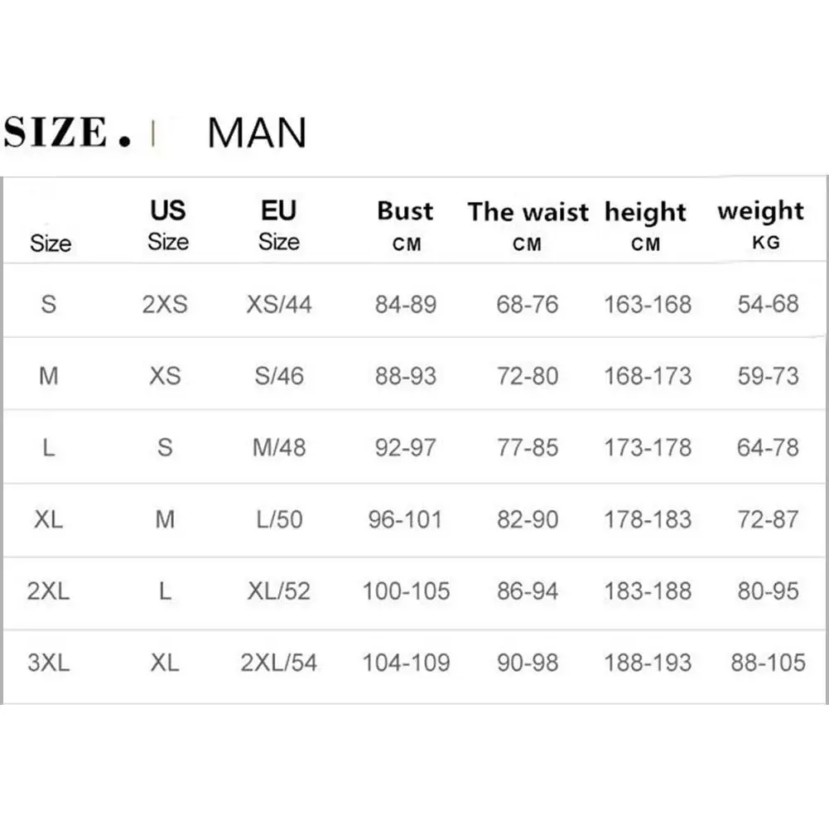
Task: Click the MAN heading text
Action: tap(257, 133)
